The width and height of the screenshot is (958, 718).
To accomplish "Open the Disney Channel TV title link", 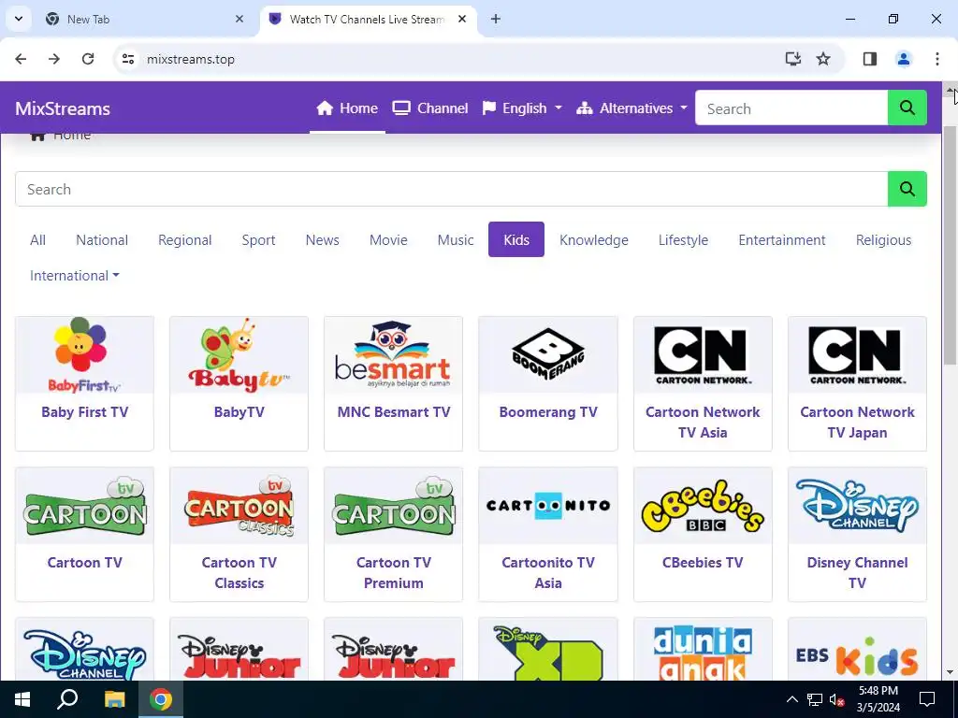I will (x=857, y=572).
